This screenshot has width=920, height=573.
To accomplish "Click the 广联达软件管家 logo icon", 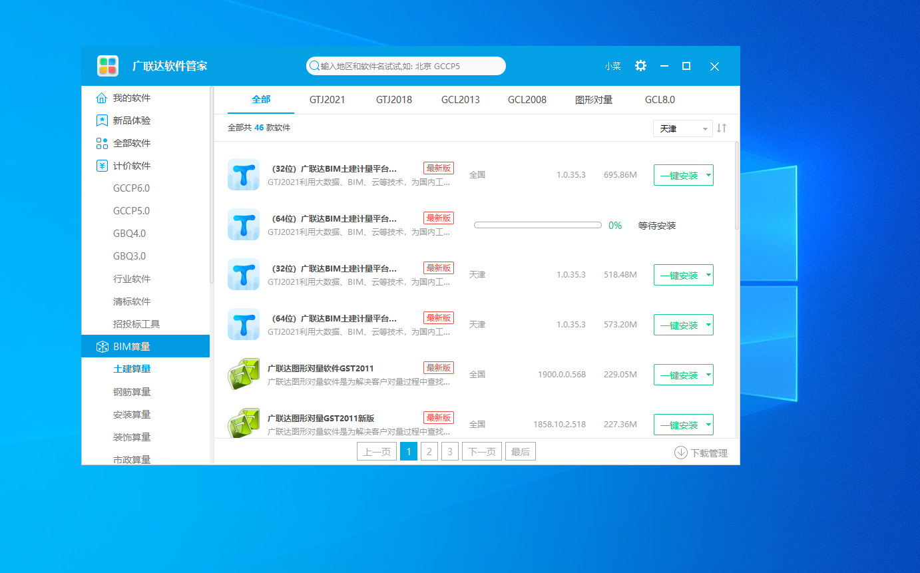I will [108, 66].
